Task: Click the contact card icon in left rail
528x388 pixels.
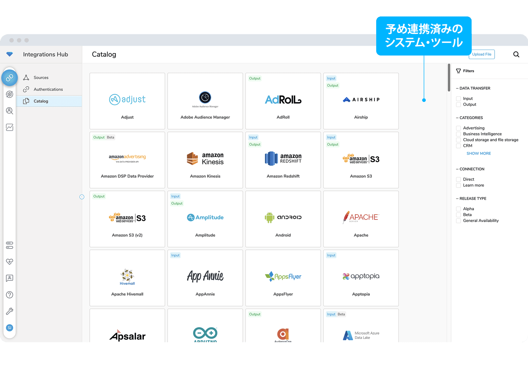Action: click(10, 278)
